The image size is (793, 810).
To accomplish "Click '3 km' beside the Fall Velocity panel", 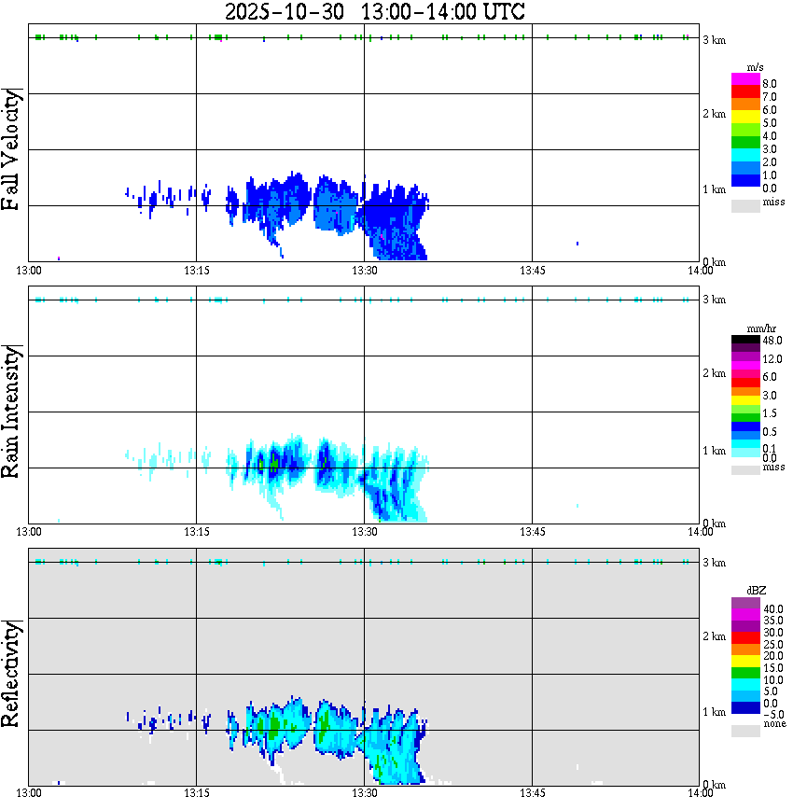I will tap(714, 40).
